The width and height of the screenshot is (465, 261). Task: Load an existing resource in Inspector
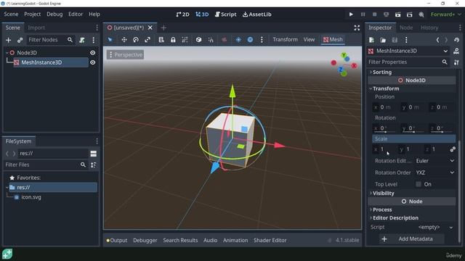tap(383, 40)
